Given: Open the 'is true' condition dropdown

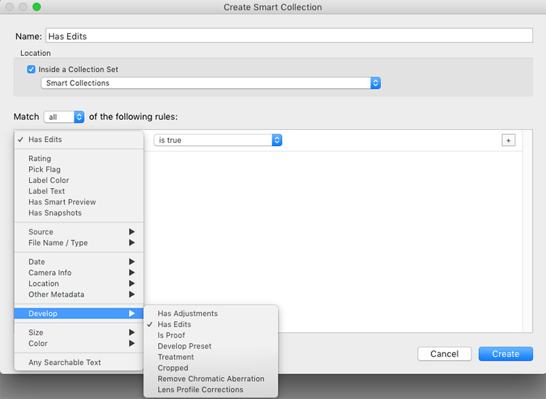Looking at the screenshot, I should 218,141.
